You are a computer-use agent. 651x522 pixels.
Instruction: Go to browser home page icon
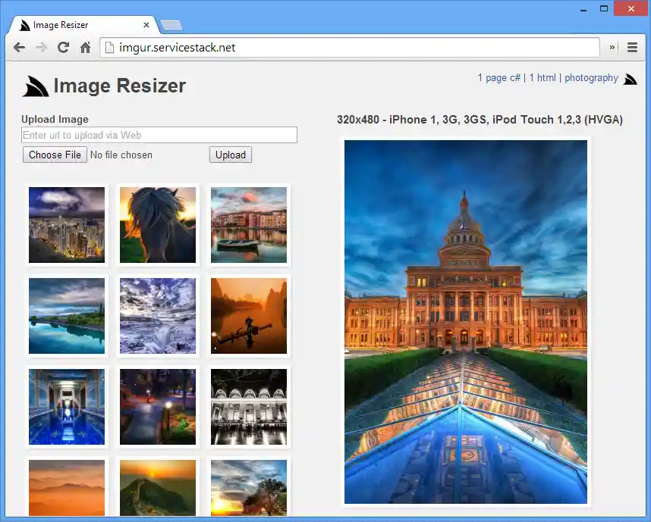[x=85, y=48]
